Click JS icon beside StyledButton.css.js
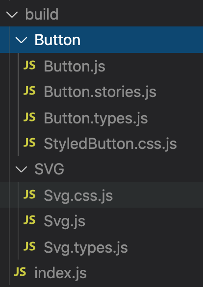 (29, 143)
